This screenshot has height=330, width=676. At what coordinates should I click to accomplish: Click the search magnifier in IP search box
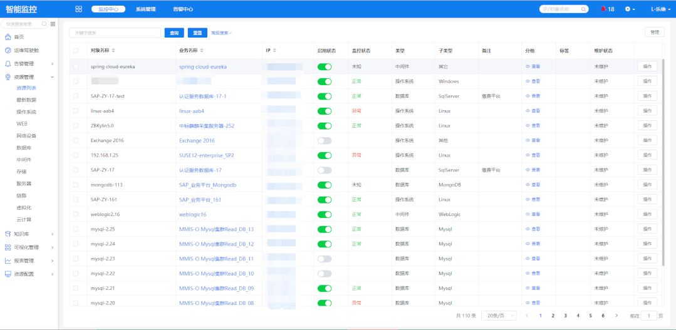(x=583, y=9)
